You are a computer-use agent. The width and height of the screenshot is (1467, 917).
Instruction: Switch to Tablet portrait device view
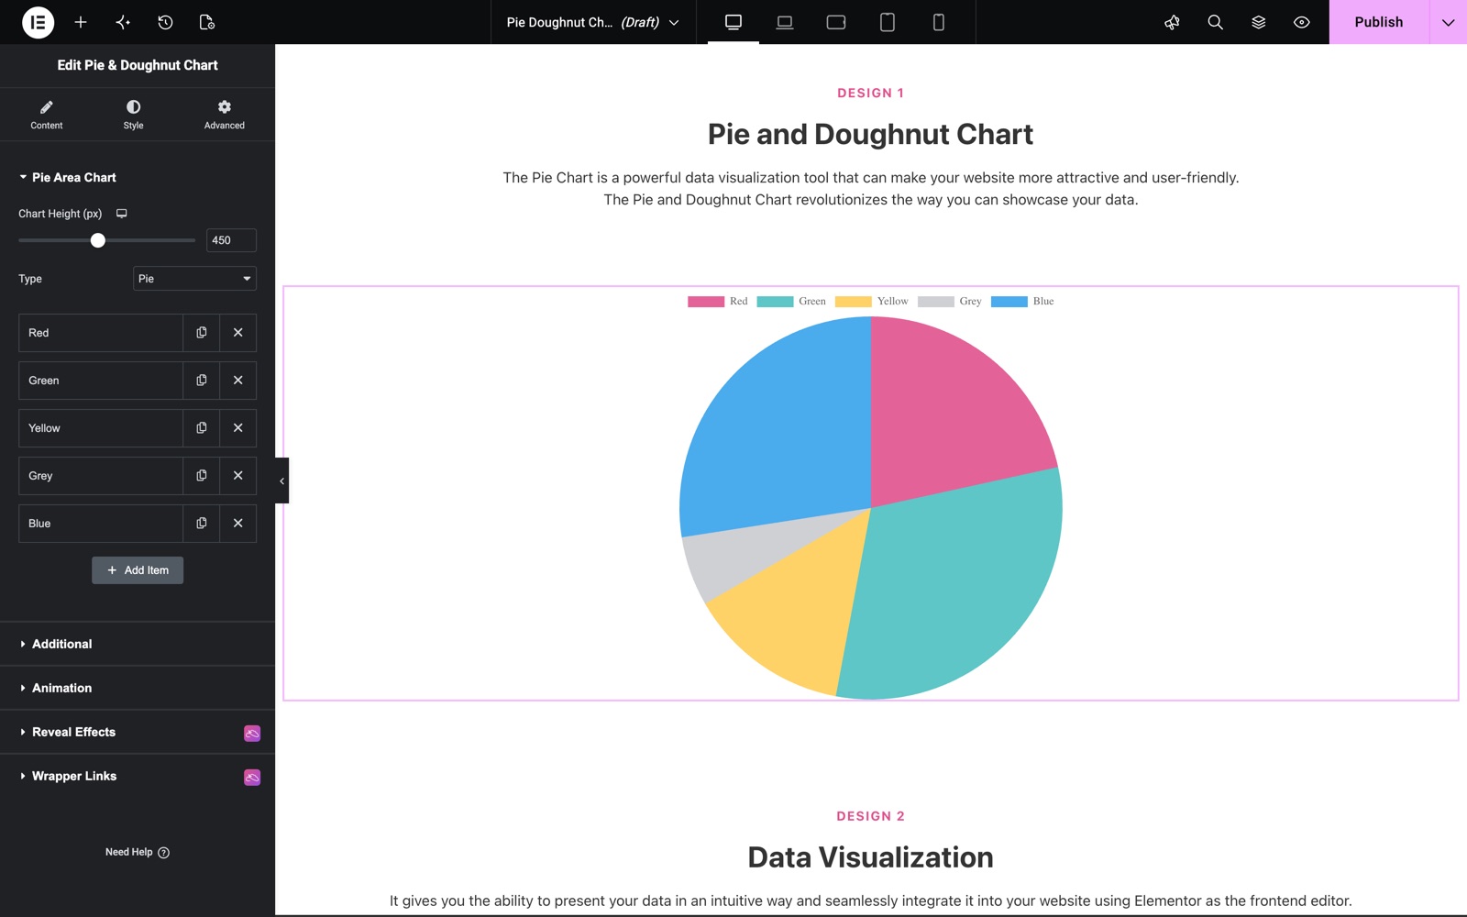click(x=888, y=22)
